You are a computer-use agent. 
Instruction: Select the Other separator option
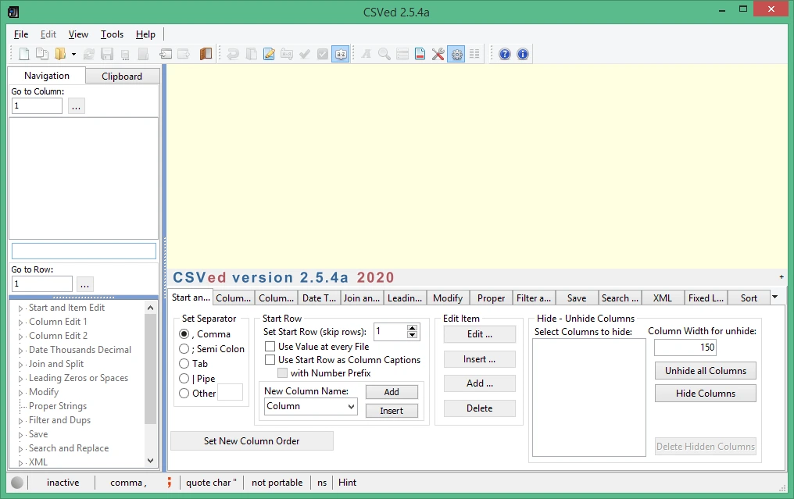pyautogui.click(x=184, y=394)
